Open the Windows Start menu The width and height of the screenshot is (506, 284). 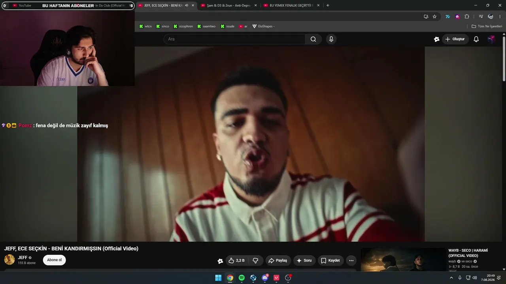point(218,278)
